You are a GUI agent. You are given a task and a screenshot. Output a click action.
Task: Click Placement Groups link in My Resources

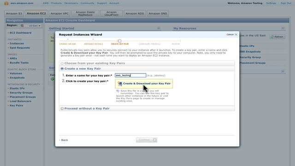pyautogui.click(x=252, y=63)
